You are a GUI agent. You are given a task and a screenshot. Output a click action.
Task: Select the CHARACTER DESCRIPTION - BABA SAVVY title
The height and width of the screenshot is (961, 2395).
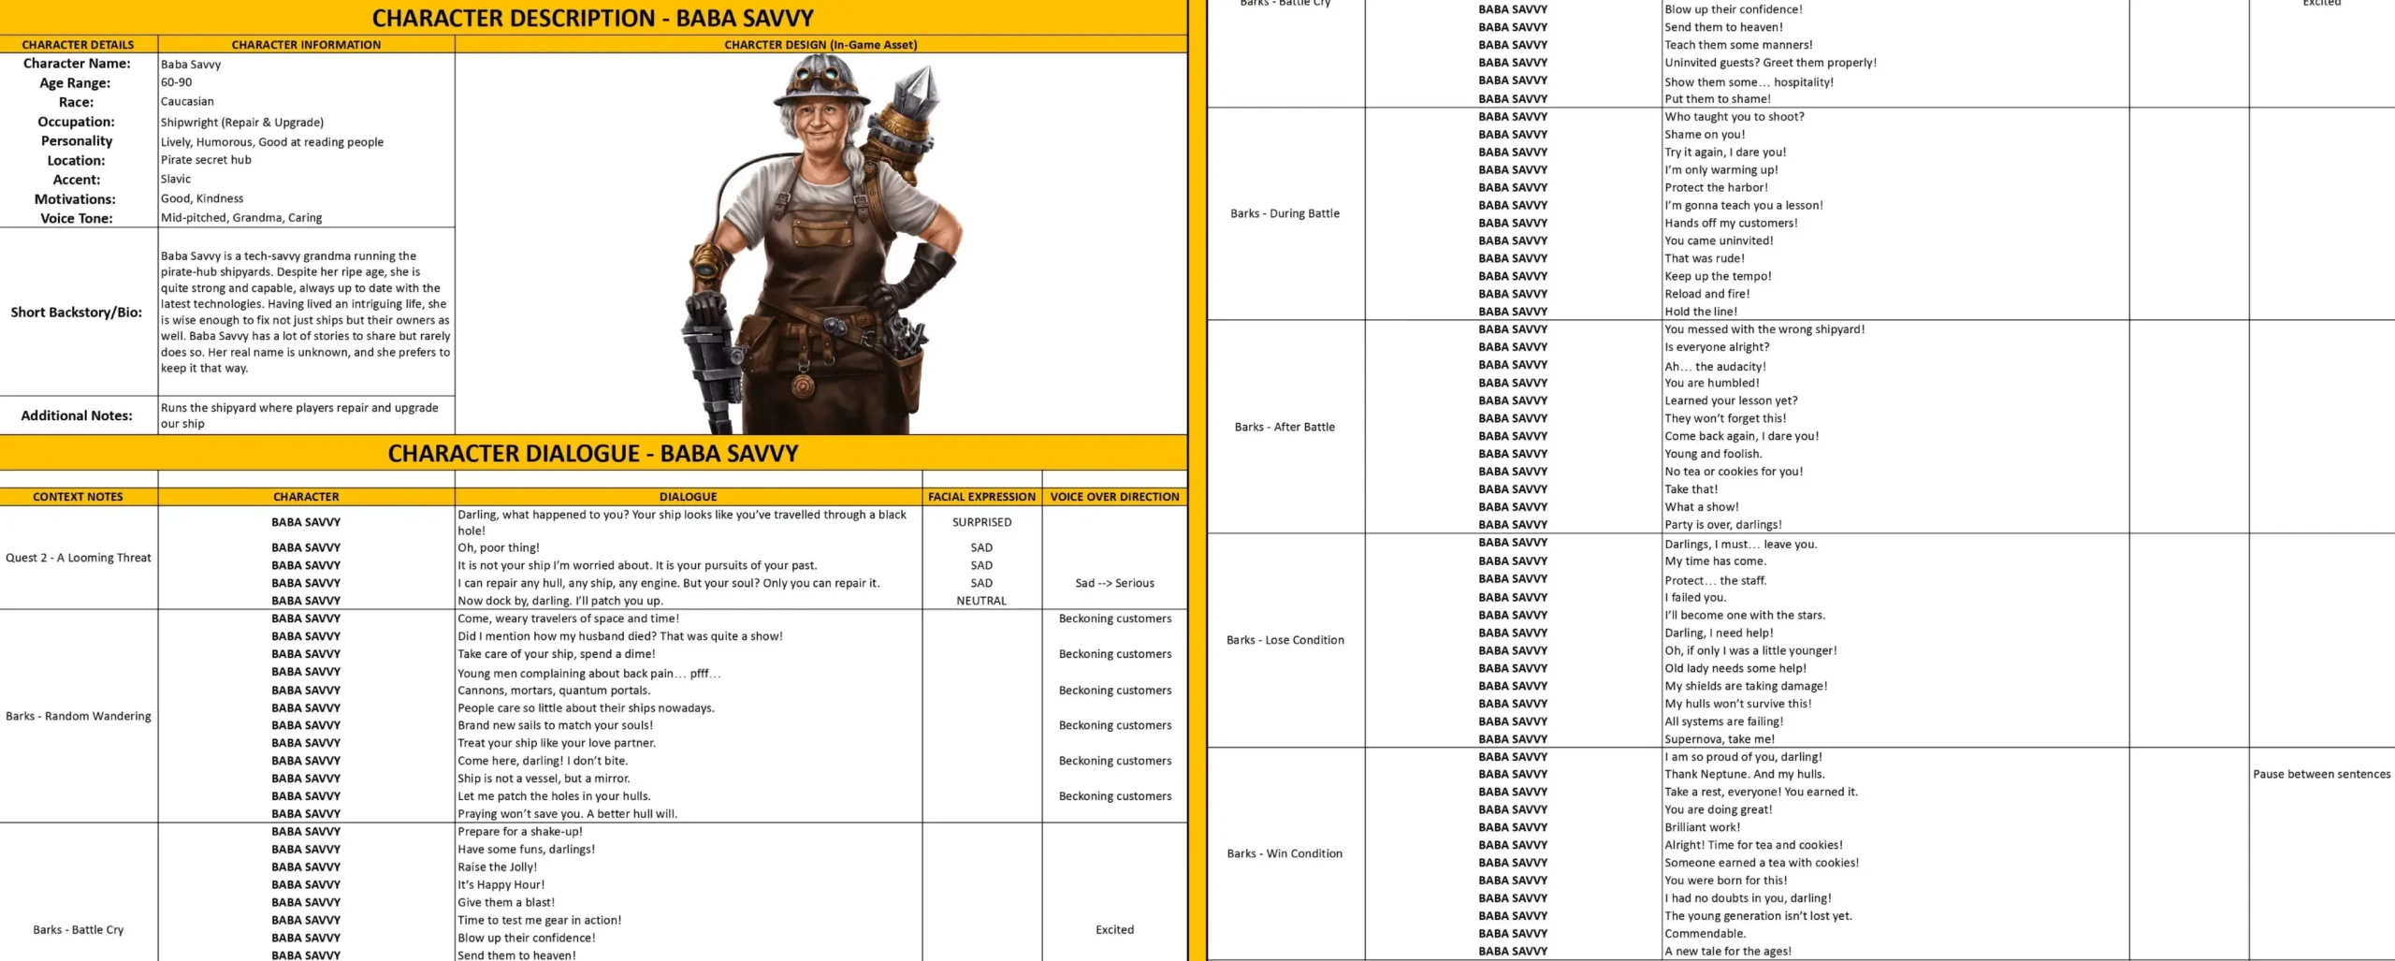coord(592,18)
